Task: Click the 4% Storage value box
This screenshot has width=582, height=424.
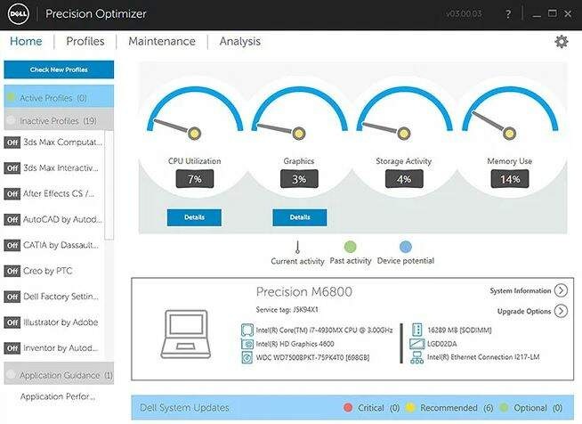Action: click(x=404, y=179)
